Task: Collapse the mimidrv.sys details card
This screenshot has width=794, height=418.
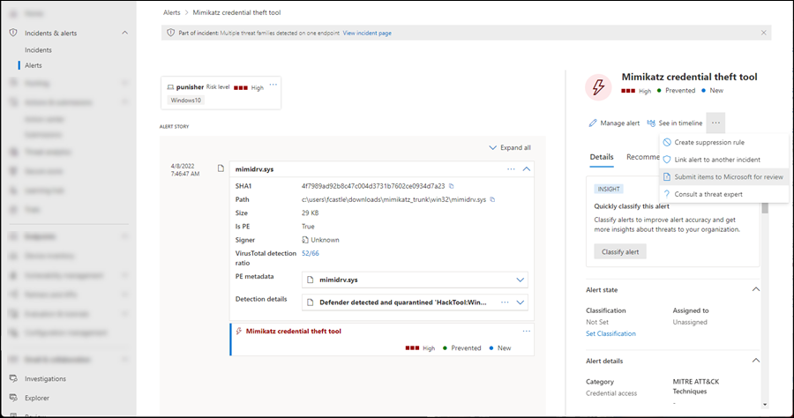Action: (527, 168)
